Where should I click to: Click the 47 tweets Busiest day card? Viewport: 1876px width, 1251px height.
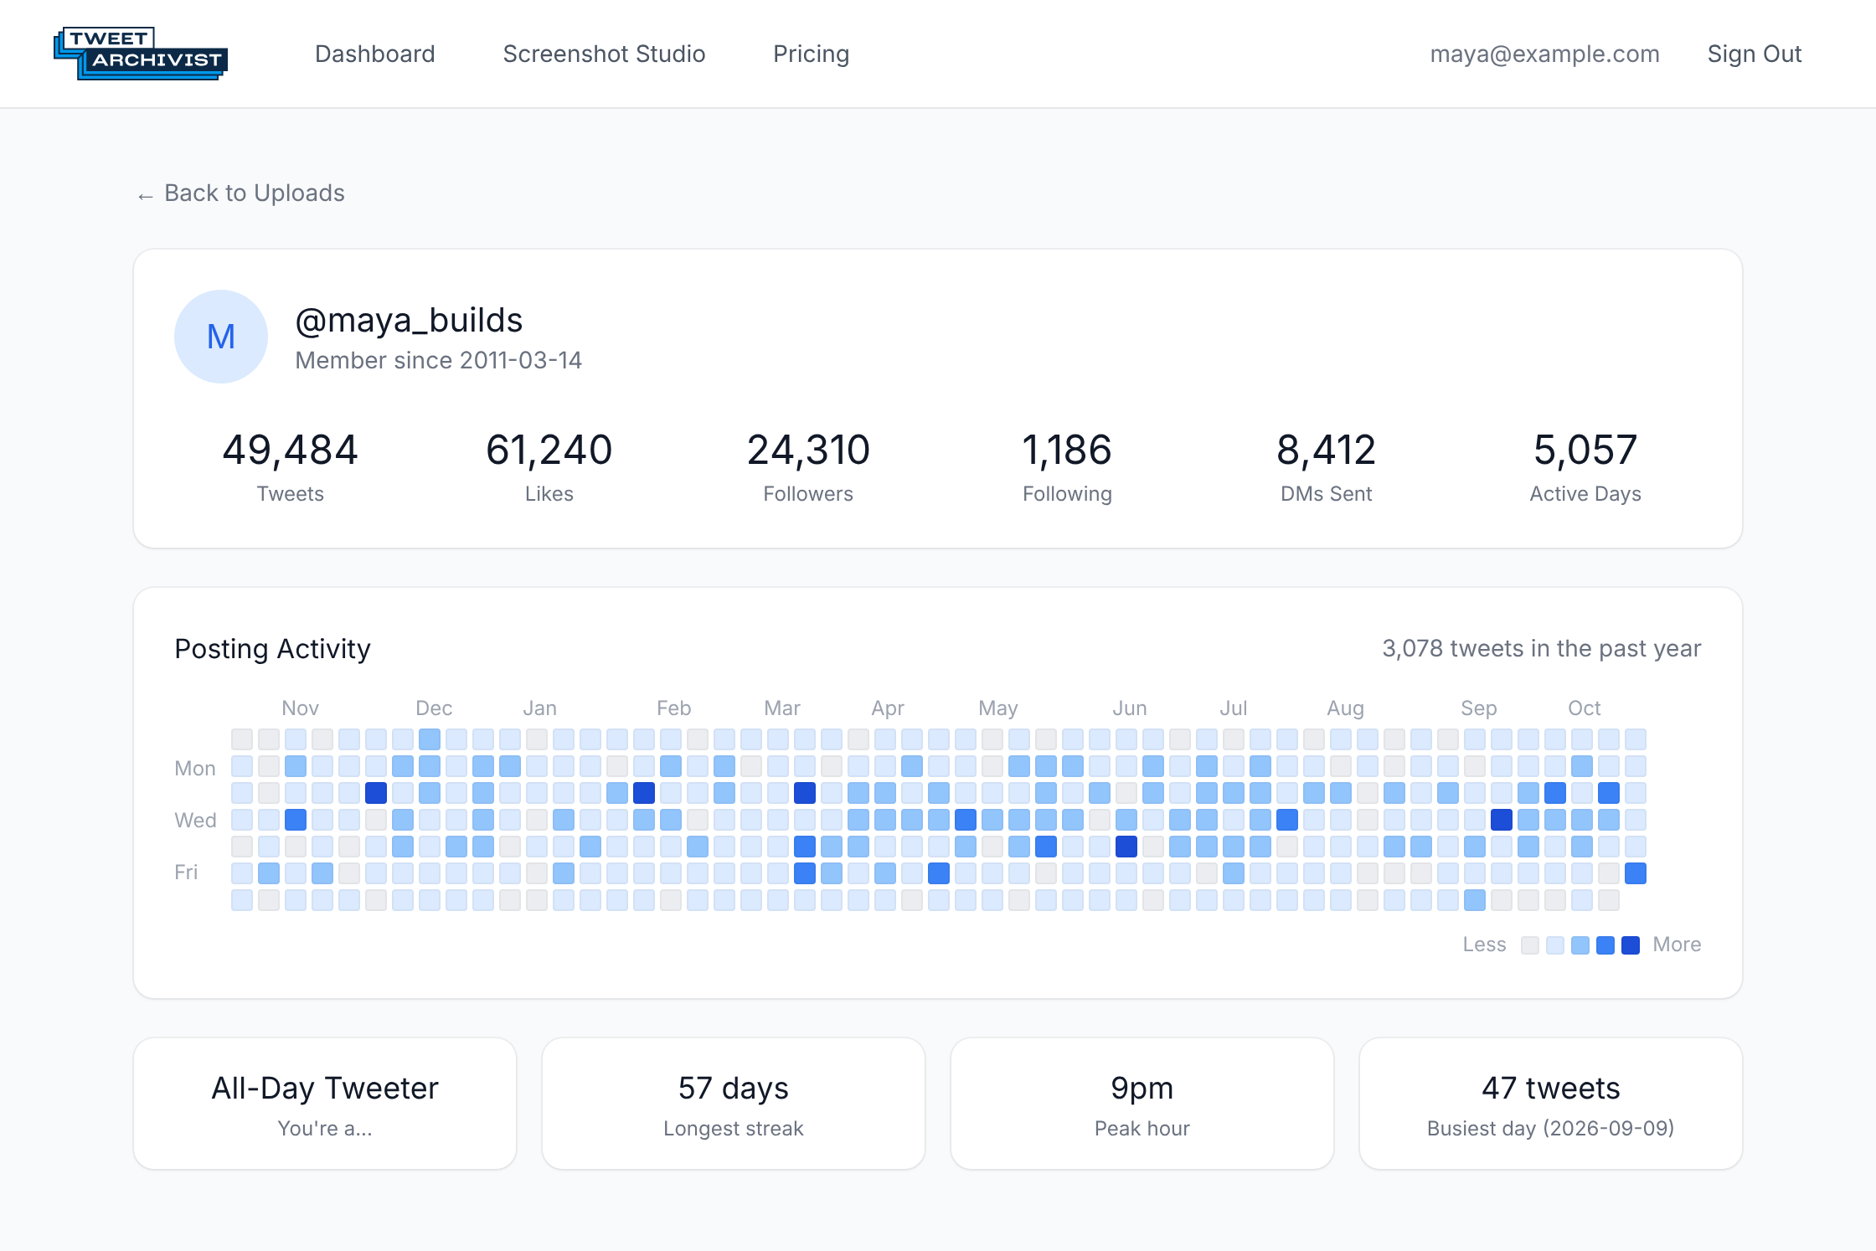[x=1551, y=1104]
